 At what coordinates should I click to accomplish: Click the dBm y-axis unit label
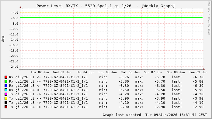3,39
